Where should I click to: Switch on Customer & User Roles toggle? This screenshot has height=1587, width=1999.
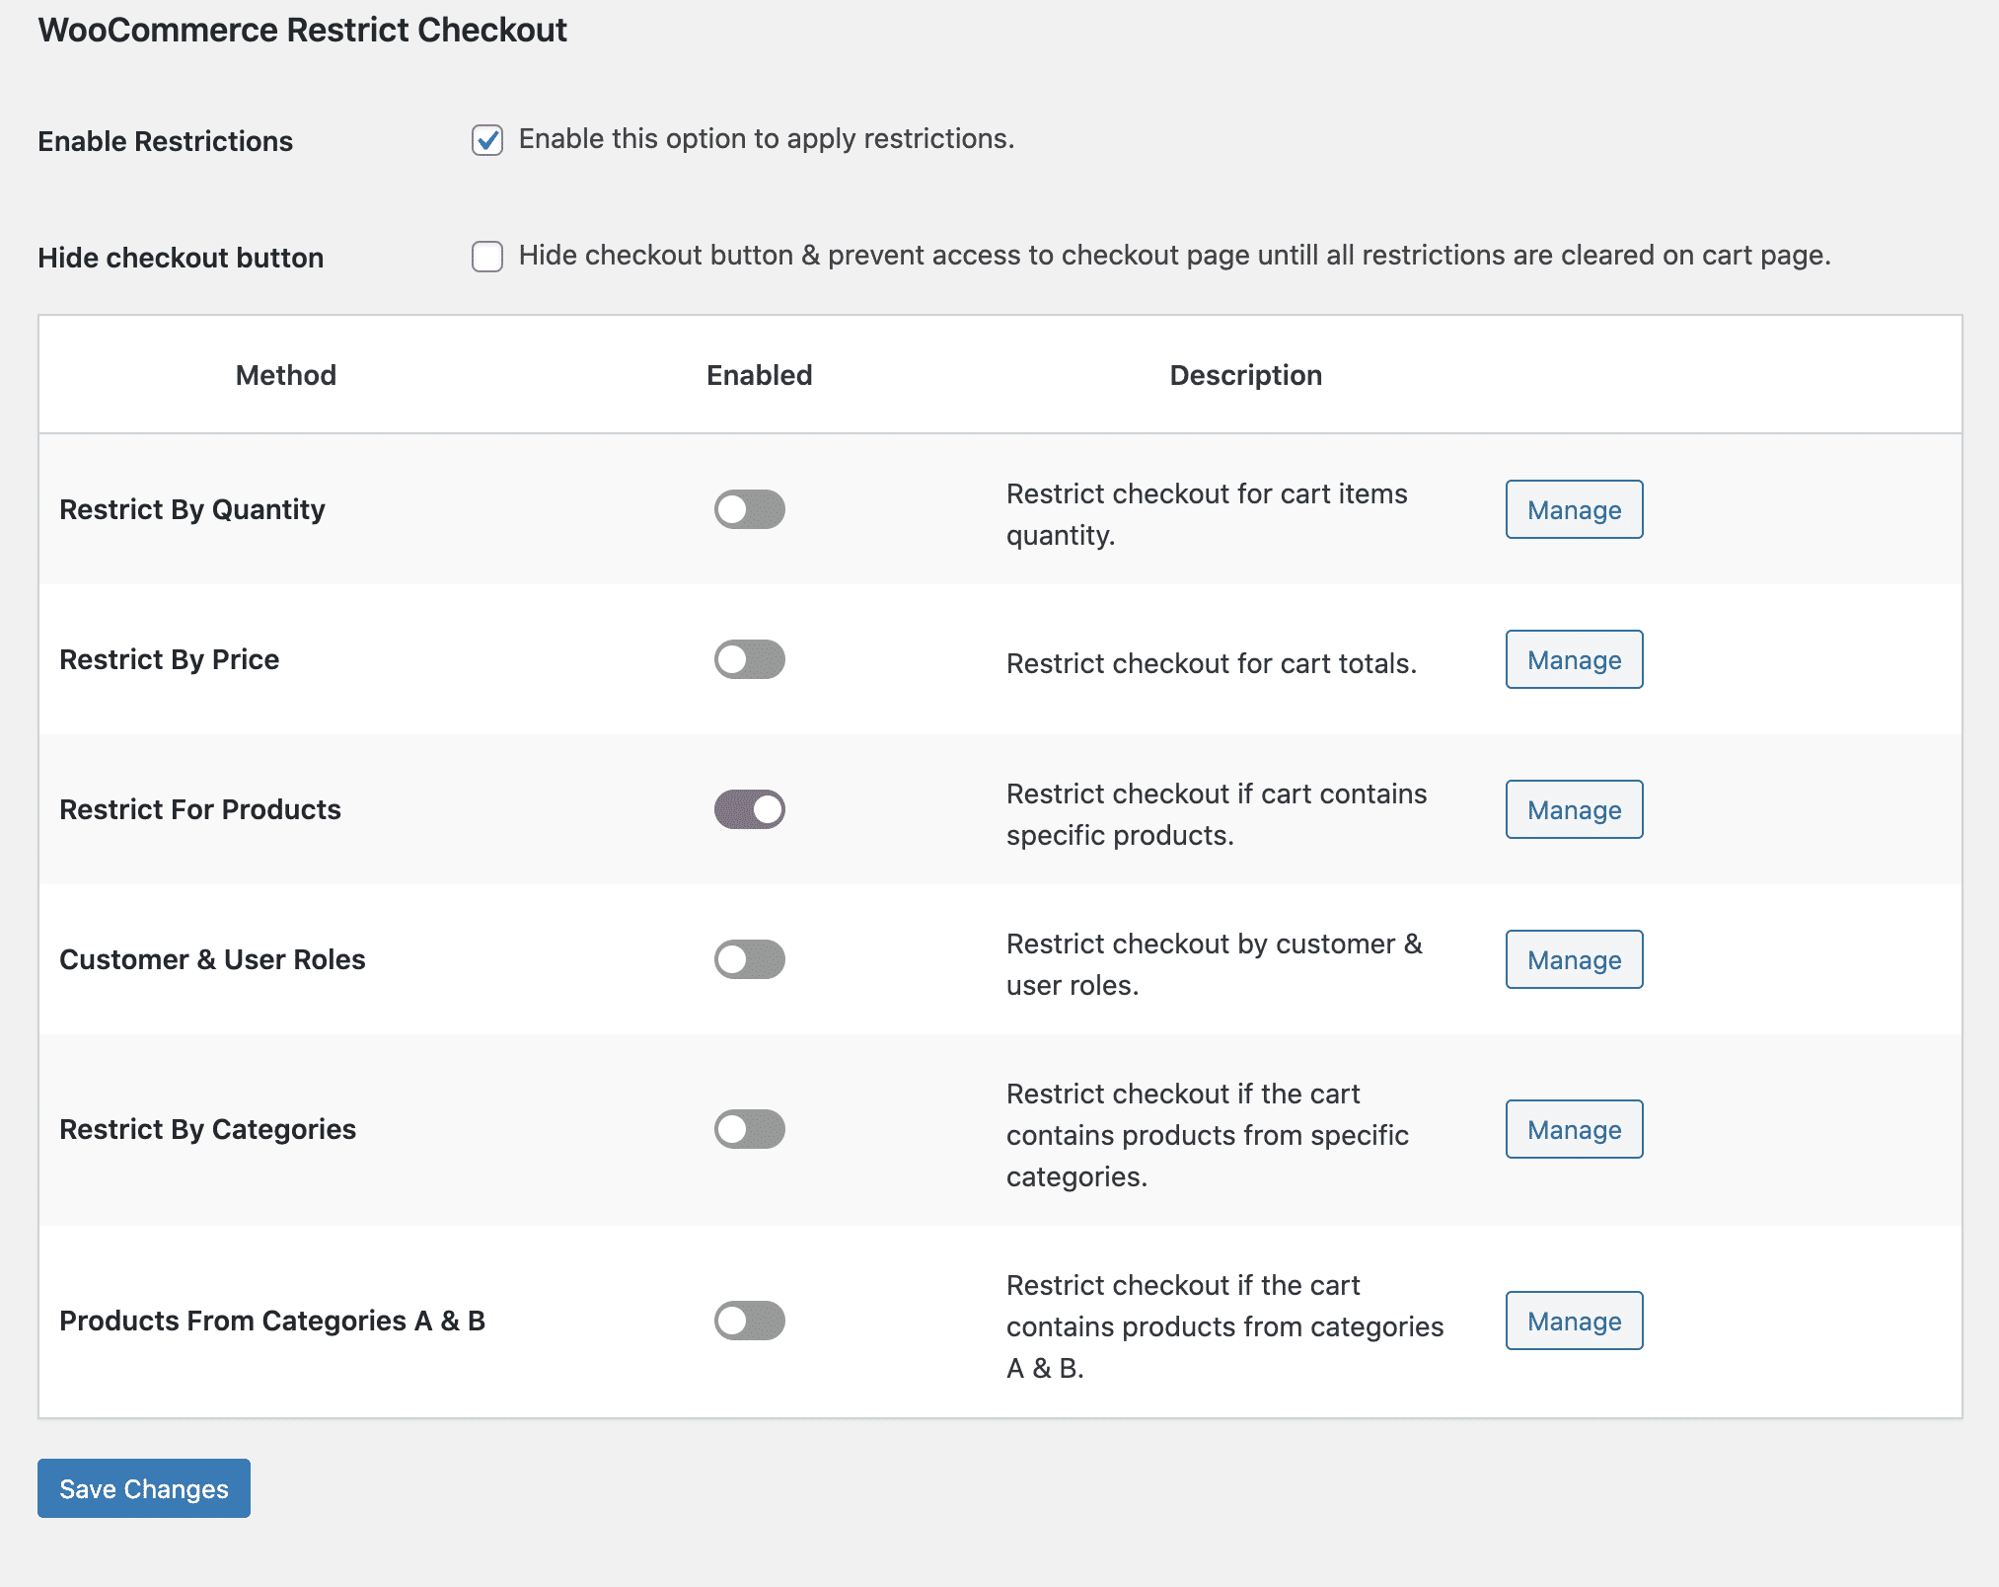(x=749, y=959)
